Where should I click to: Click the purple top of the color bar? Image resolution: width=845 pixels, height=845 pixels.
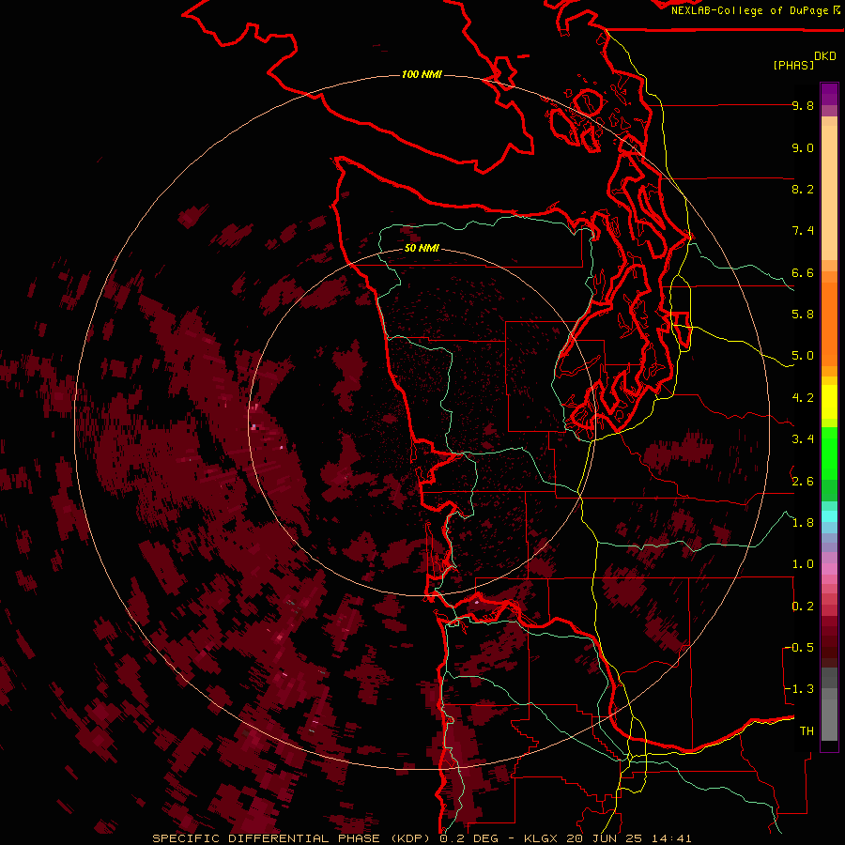(x=829, y=94)
